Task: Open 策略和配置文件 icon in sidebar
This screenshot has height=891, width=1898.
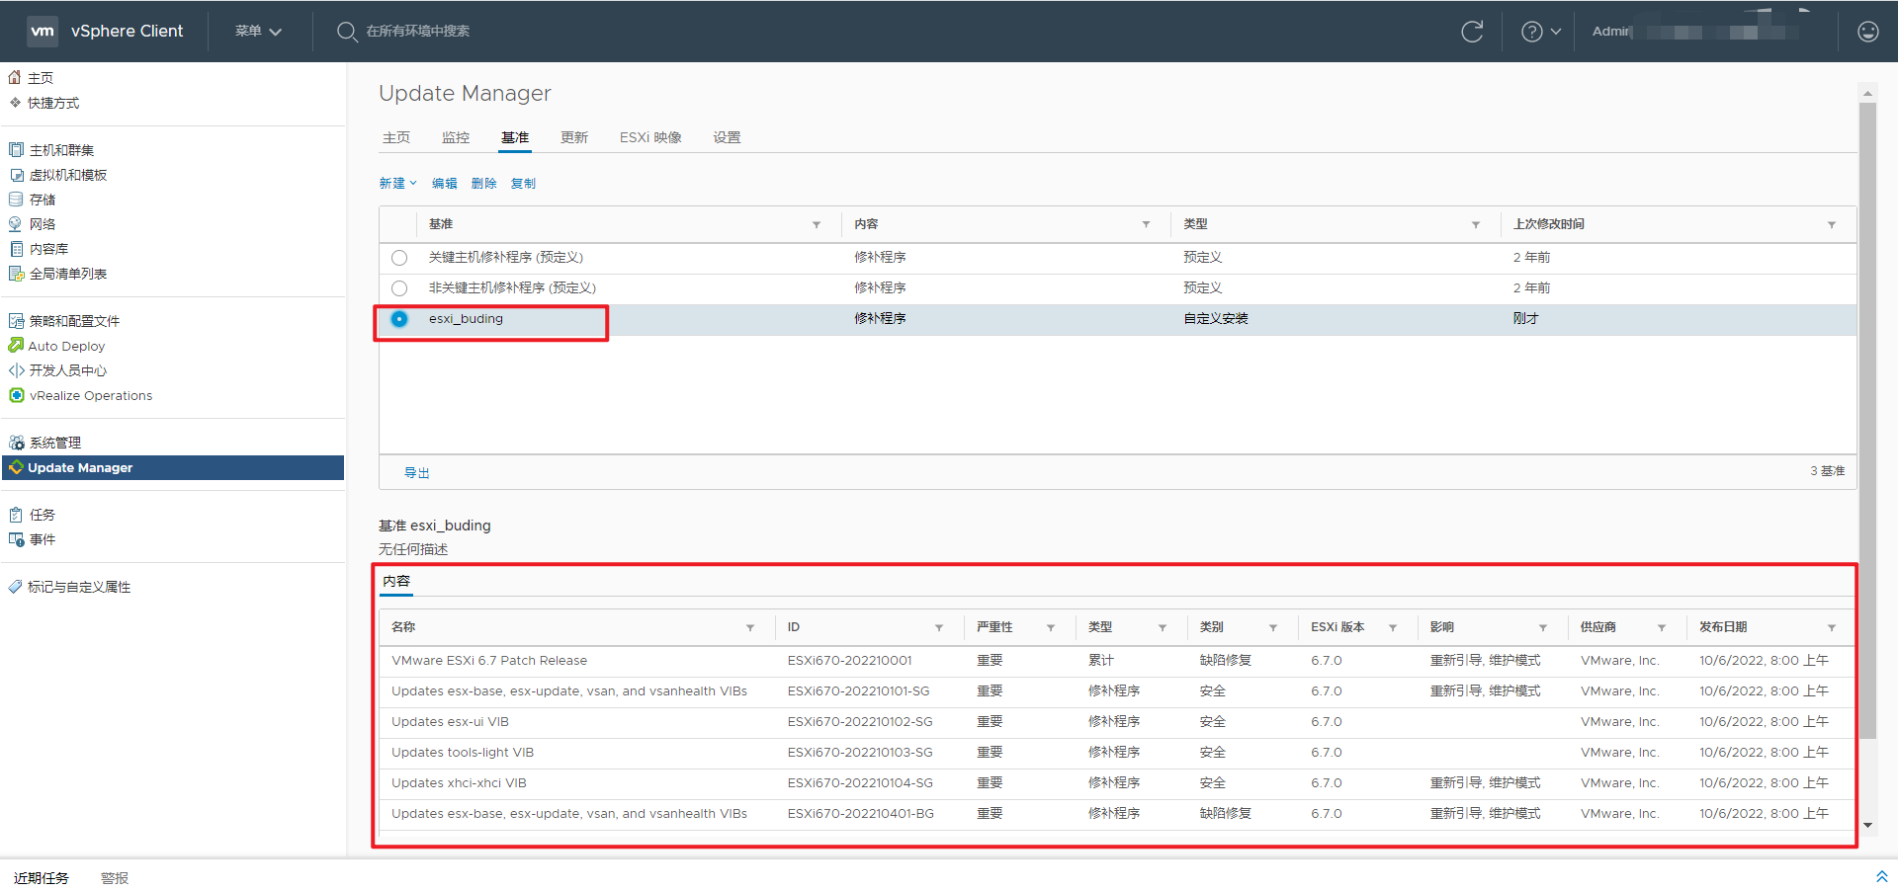Action: point(16,321)
